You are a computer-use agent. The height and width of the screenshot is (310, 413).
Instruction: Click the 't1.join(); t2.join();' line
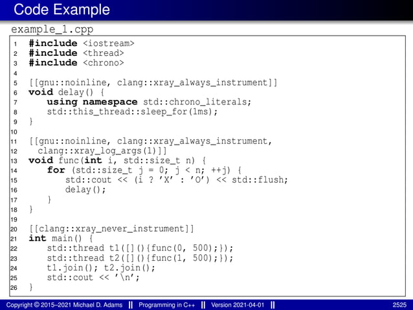pyautogui.click(x=101, y=268)
